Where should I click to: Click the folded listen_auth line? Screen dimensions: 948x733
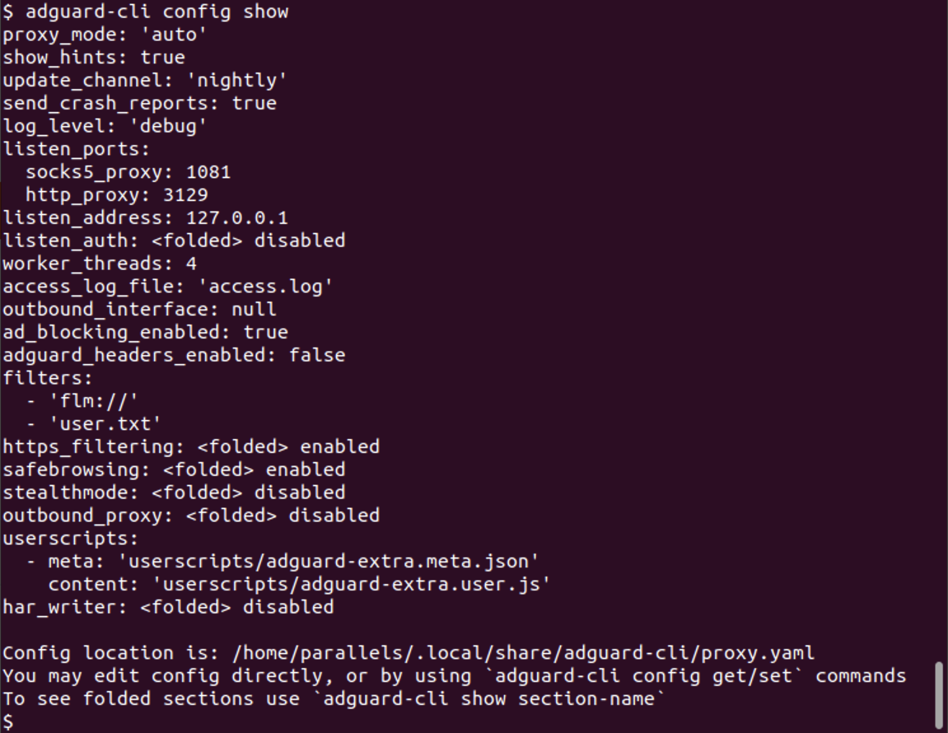pos(174,241)
